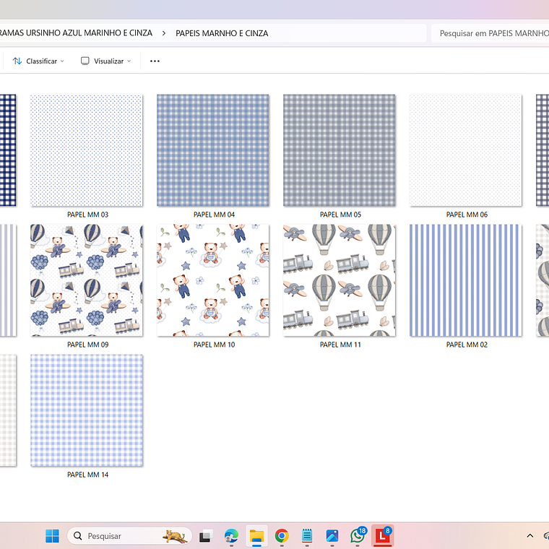Expand the breadcrumb chevron before PAPEIS MARNHO
Image resolution: width=549 pixels, height=549 pixels.
point(164,33)
